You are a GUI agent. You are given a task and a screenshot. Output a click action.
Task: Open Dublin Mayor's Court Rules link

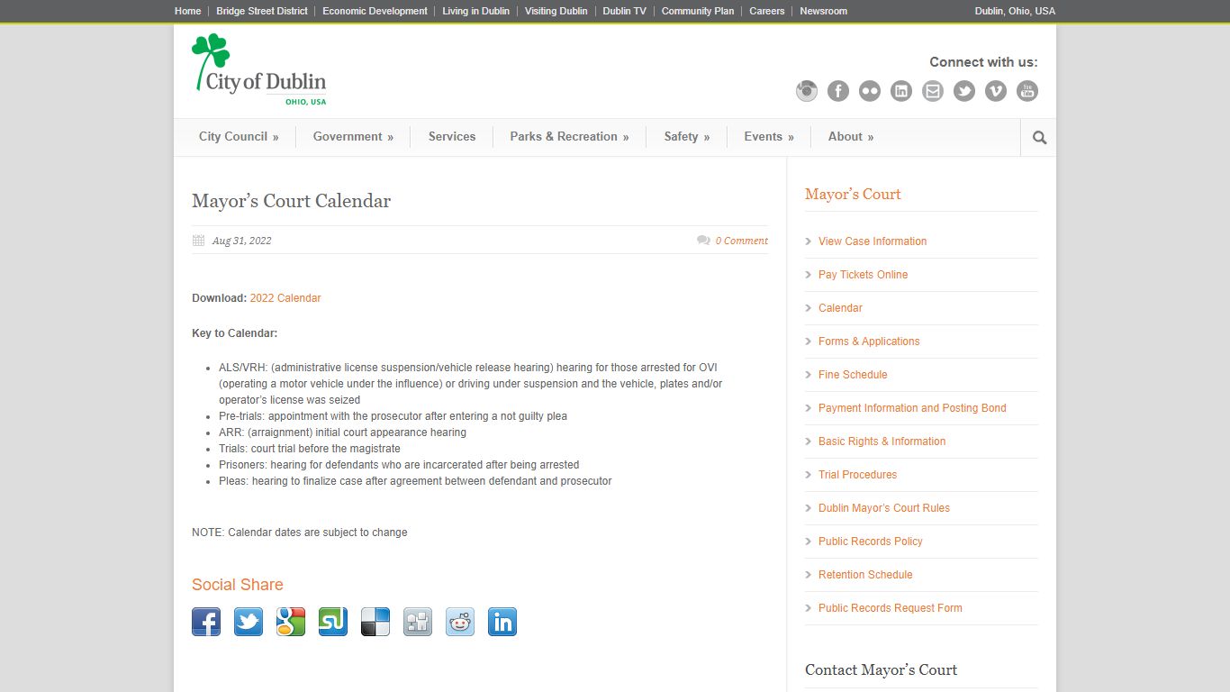(x=884, y=508)
